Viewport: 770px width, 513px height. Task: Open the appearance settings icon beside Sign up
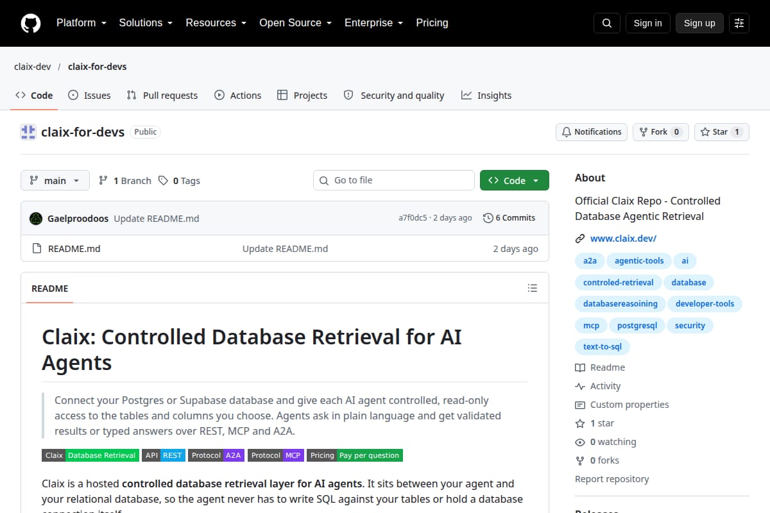(739, 23)
